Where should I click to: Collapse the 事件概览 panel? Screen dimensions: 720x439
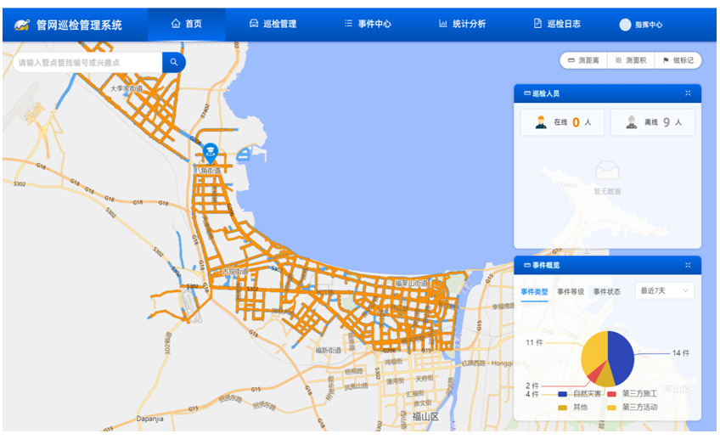[688, 265]
